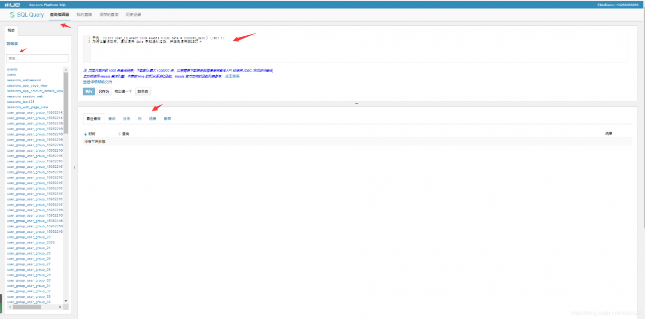
Task: Open the 点击查看 Impala functions link
Action: point(232,76)
